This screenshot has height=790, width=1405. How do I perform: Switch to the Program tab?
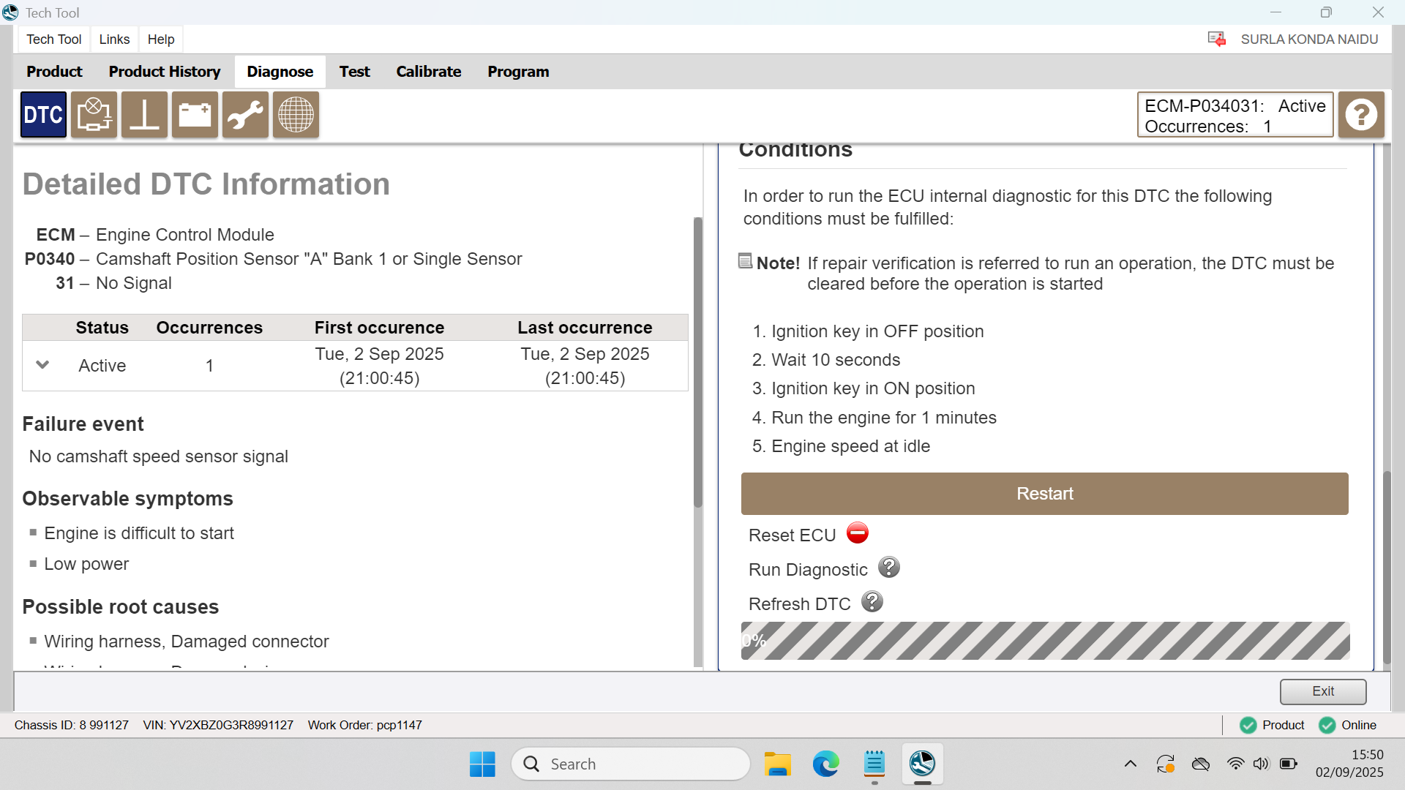[x=518, y=72]
